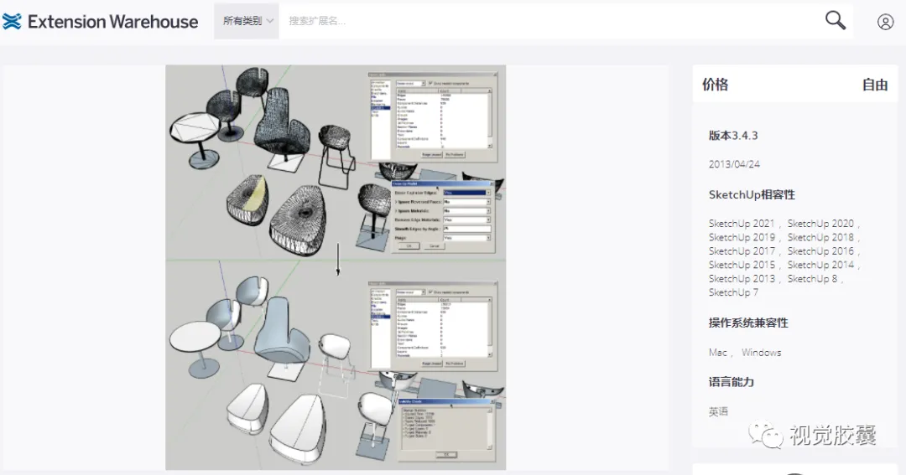This screenshot has height=475, width=906.
Task: Select the SketchUp 2018 compatibility text
Action: point(820,237)
